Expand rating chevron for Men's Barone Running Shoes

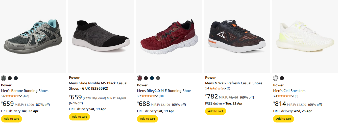point(21,96)
